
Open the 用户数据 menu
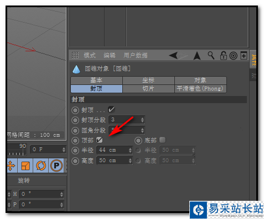(x=136, y=55)
